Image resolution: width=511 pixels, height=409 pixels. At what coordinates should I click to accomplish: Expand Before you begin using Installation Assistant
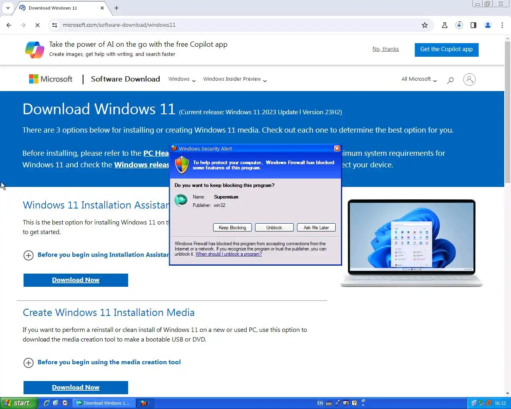[28, 255]
